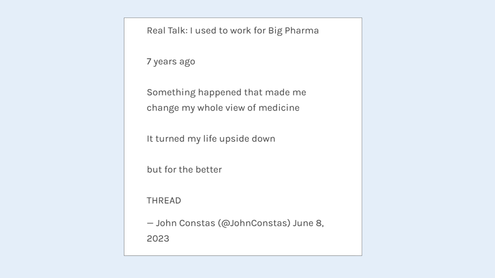
Task: Click the "7 years ago" line
Action: click(x=171, y=62)
